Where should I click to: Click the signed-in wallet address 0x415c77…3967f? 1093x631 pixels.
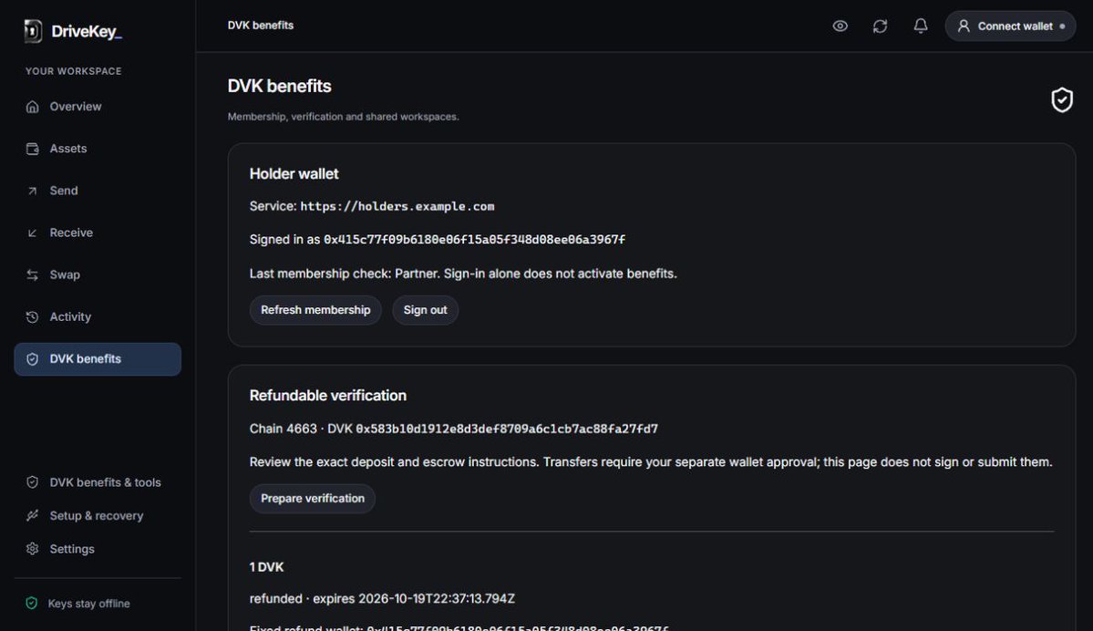pyautogui.click(x=474, y=240)
